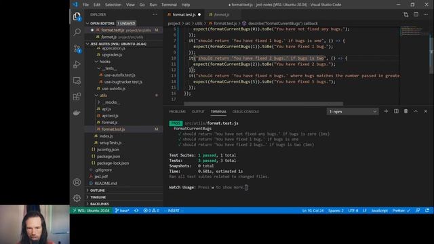Open errors and warnings count in status bar
This screenshot has width=434, height=244.
(151, 211)
